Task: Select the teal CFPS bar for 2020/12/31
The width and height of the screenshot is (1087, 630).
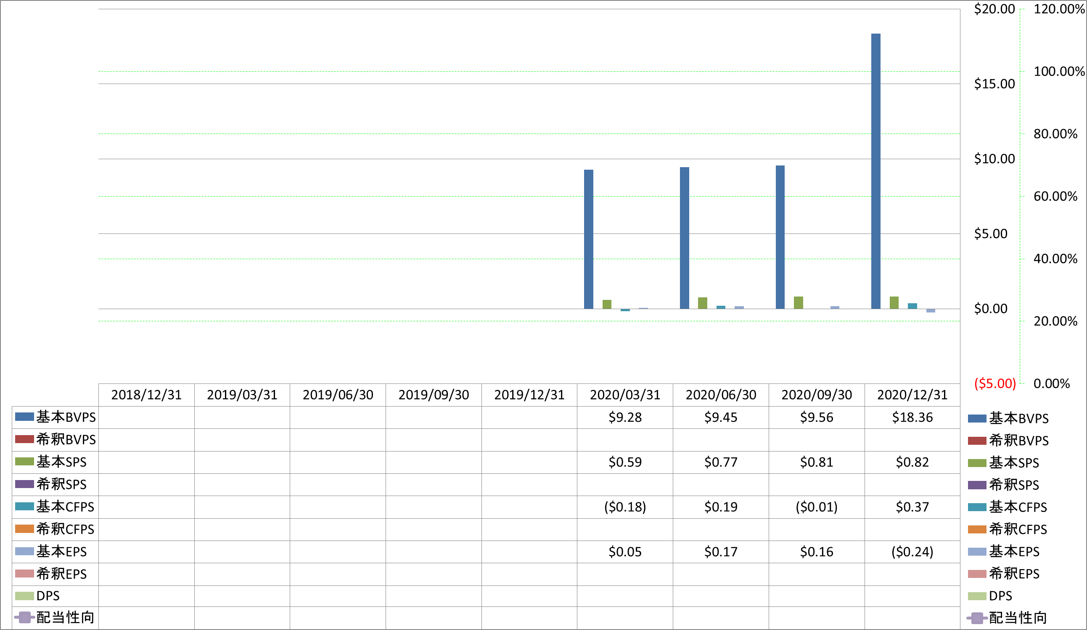Action: [x=912, y=306]
